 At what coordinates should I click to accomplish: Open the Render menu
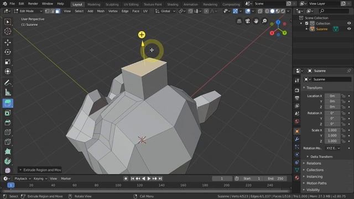[x=33, y=4]
